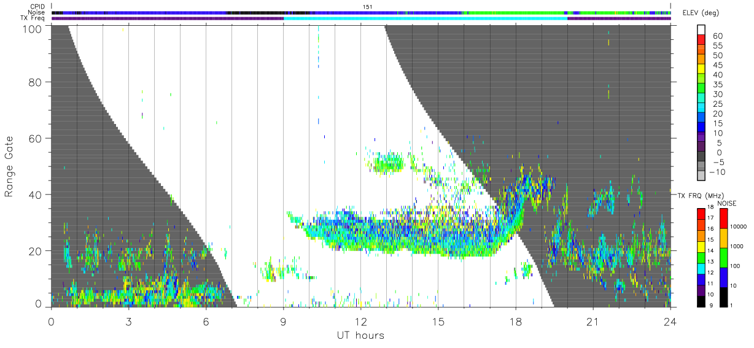Click the 21 tick on UT hours axis
This screenshot has height=348, width=754.
tap(593, 321)
